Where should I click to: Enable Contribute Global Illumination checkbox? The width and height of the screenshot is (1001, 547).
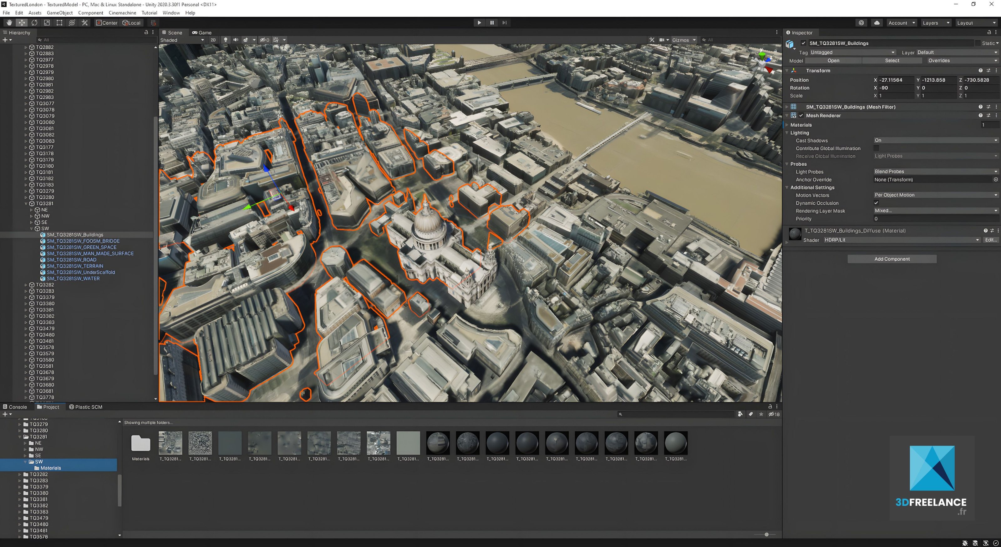click(x=876, y=148)
